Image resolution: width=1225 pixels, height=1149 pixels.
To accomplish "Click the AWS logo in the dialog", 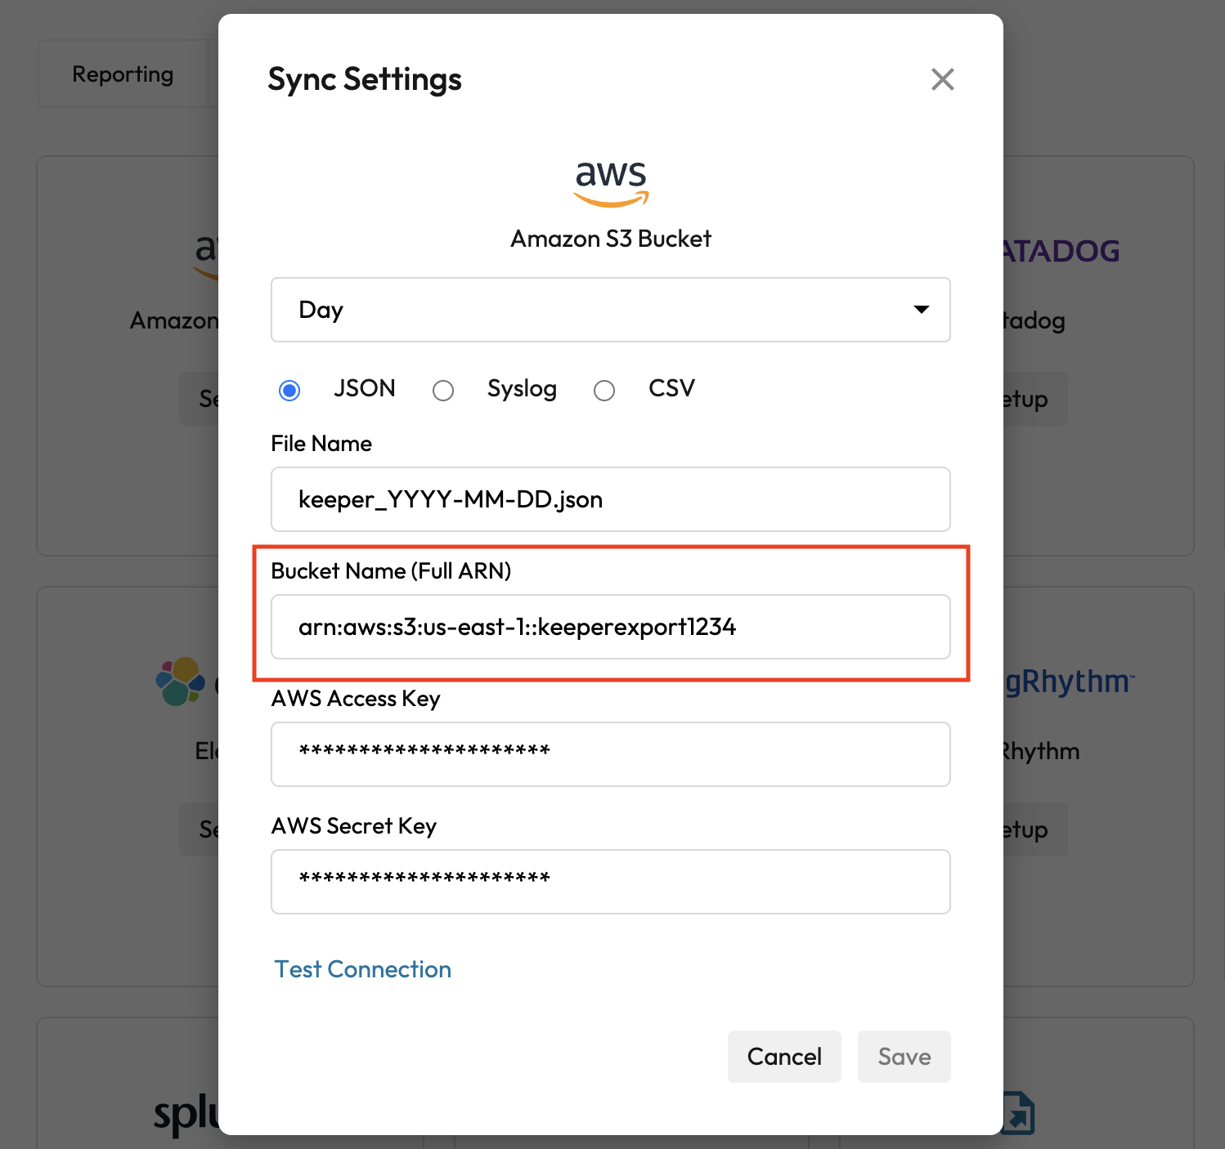I will coord(611,181).
